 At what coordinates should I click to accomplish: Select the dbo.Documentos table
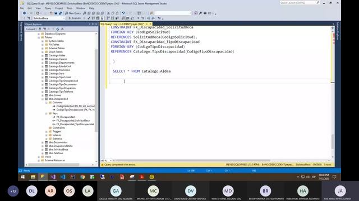[58, 142]
